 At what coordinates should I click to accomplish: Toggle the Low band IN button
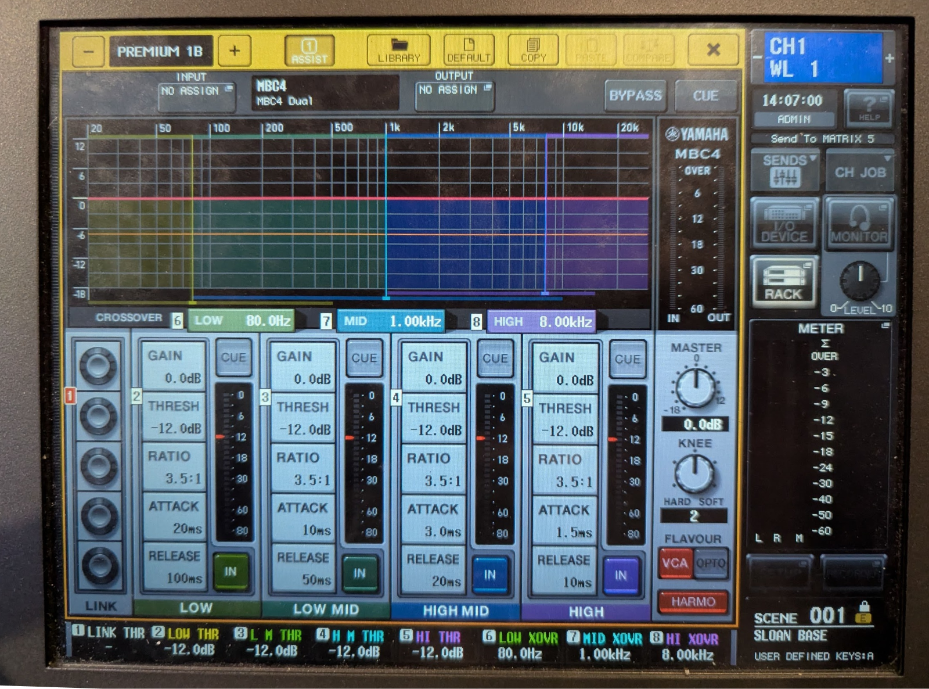[x=231, y=572]
